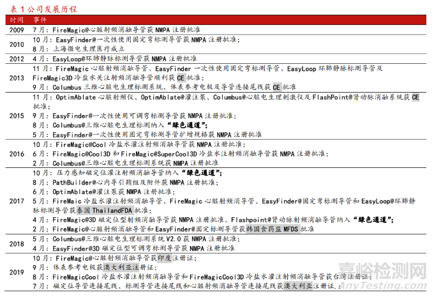Click the 2018 year cell
This screenshot has height=297, width=434.
(x=15, y=243)
